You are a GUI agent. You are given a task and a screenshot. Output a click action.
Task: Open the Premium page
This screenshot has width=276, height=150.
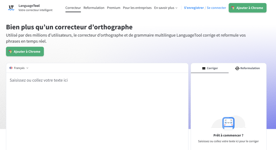pyautogui.click(x=113, y=8)
